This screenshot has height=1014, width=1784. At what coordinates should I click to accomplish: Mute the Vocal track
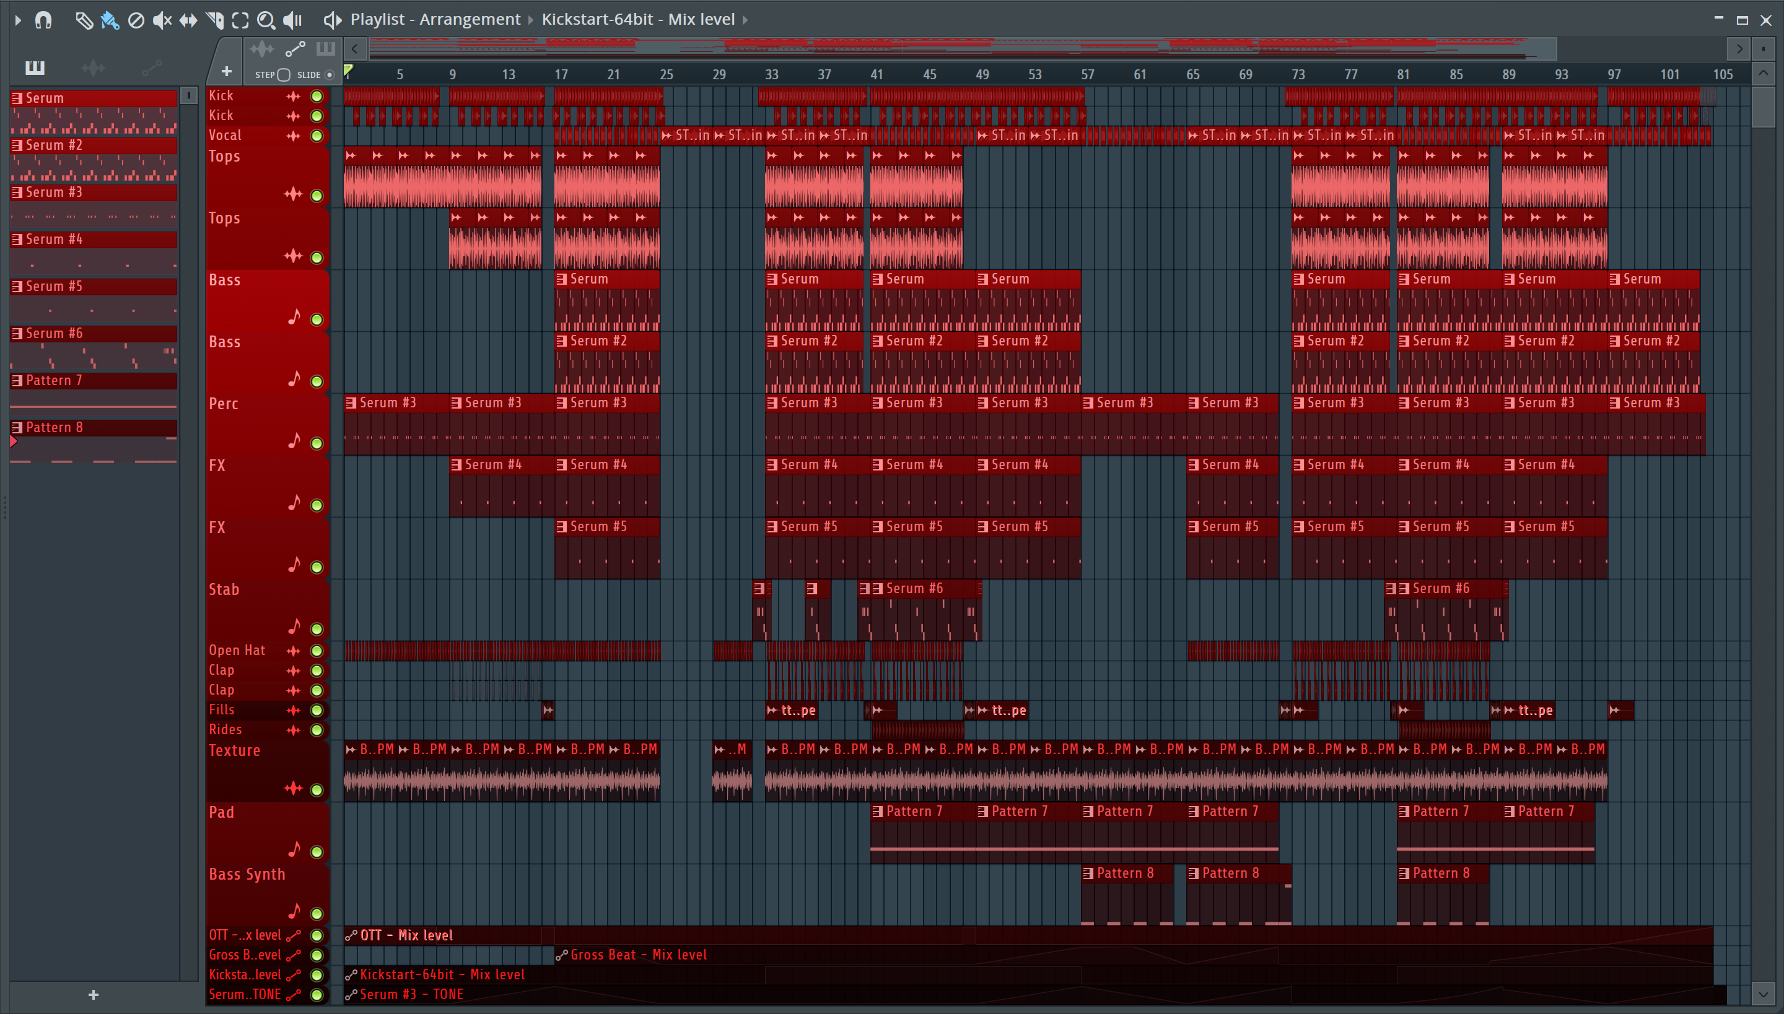[317, 136]
